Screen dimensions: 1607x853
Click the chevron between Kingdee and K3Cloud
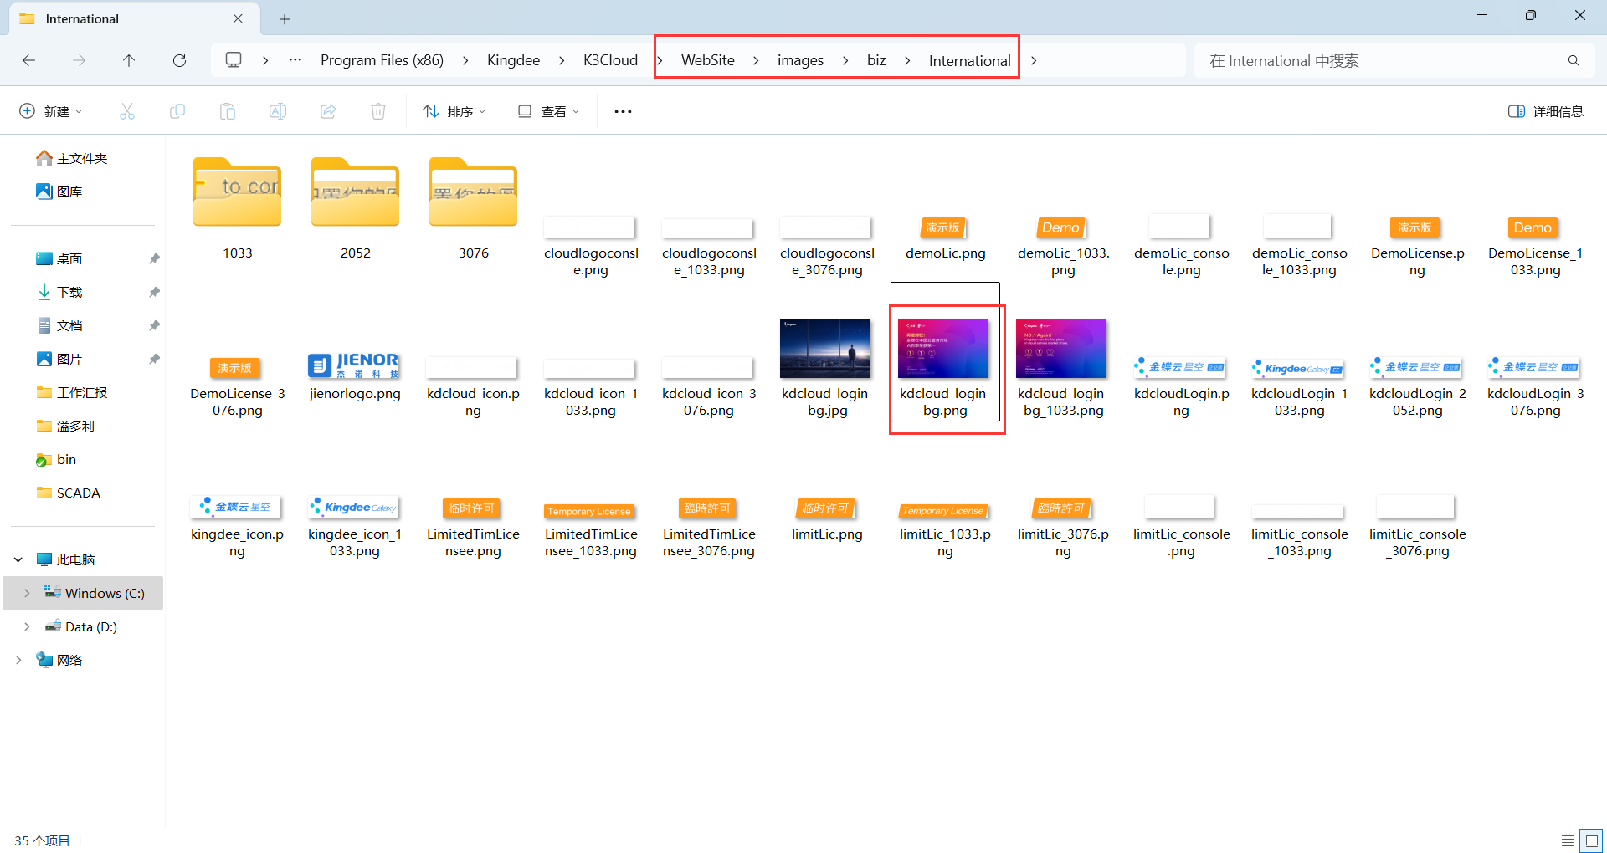pyautogui.click(x=562, y=60)
